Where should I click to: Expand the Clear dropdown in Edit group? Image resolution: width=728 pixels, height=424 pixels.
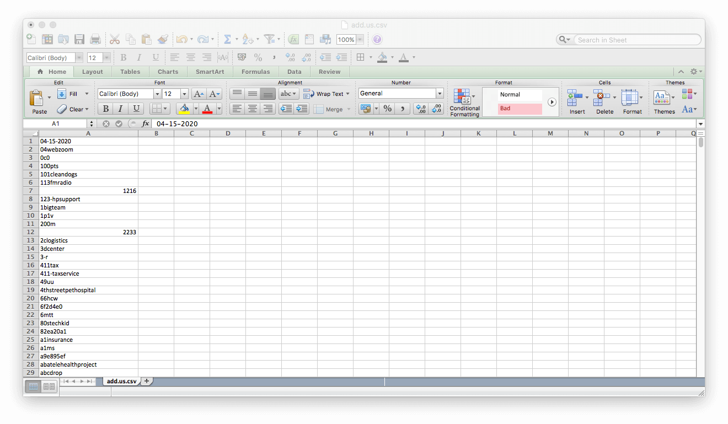(87, 109)
